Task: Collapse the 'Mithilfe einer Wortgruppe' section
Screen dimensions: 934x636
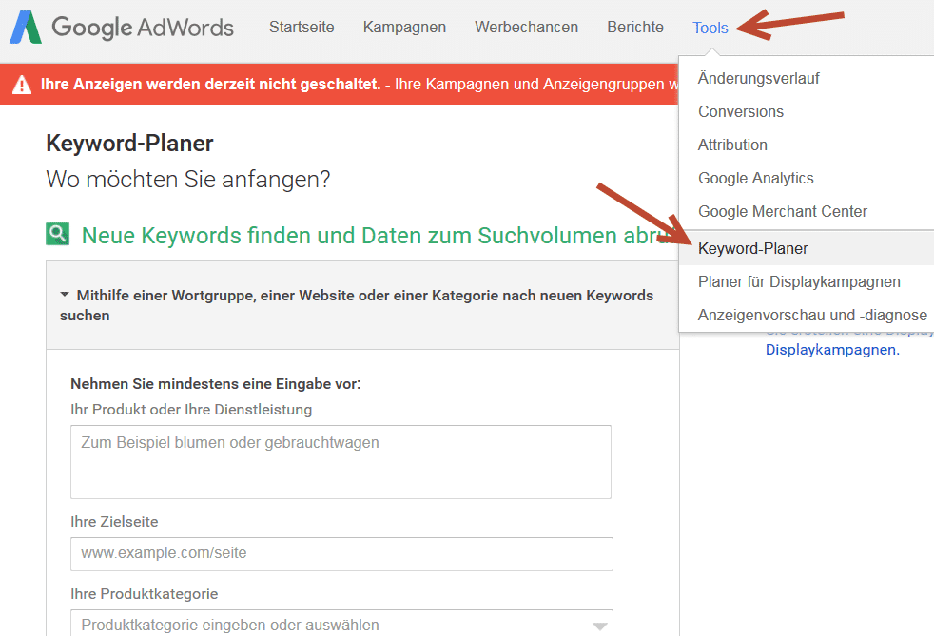Action: [x=362, y=305]
